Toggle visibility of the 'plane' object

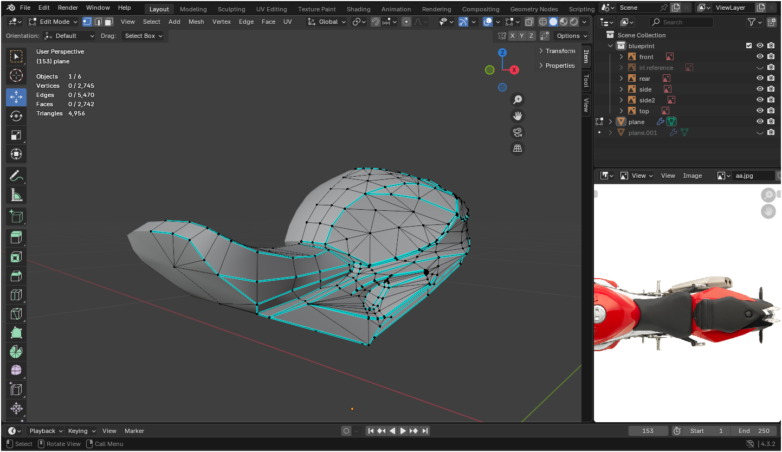tap(760, 122)
